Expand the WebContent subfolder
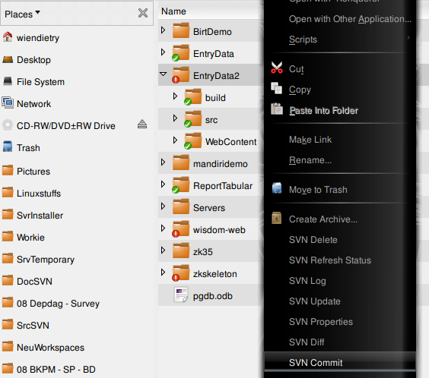The height and width of the screenshot is (378, 429). click(175, 140)
